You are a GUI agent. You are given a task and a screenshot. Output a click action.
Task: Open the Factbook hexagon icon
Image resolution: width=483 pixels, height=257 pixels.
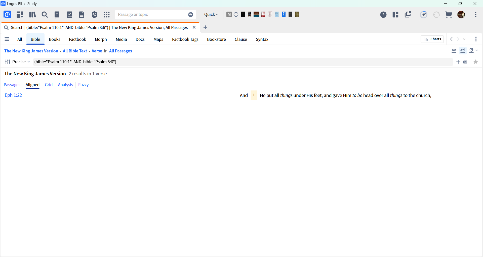click(x=94, y=15)
